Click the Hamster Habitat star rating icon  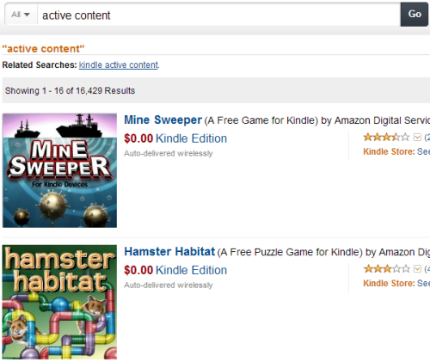pos(386,269)
